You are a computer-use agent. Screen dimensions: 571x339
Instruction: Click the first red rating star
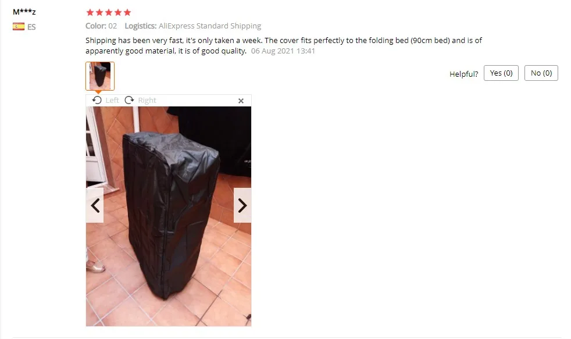click(x=90, y=12)
